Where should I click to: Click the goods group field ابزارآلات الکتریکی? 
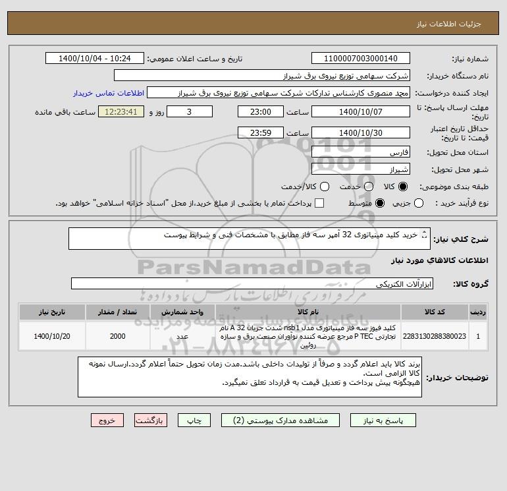pyautogui.click(x=252, y=284)
